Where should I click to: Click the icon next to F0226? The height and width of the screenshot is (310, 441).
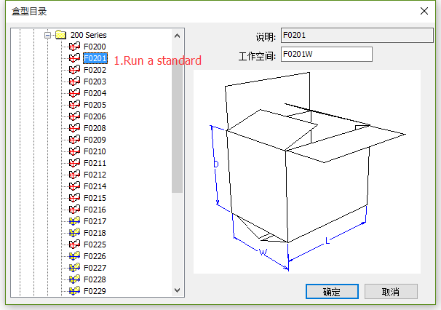point(74,256)
